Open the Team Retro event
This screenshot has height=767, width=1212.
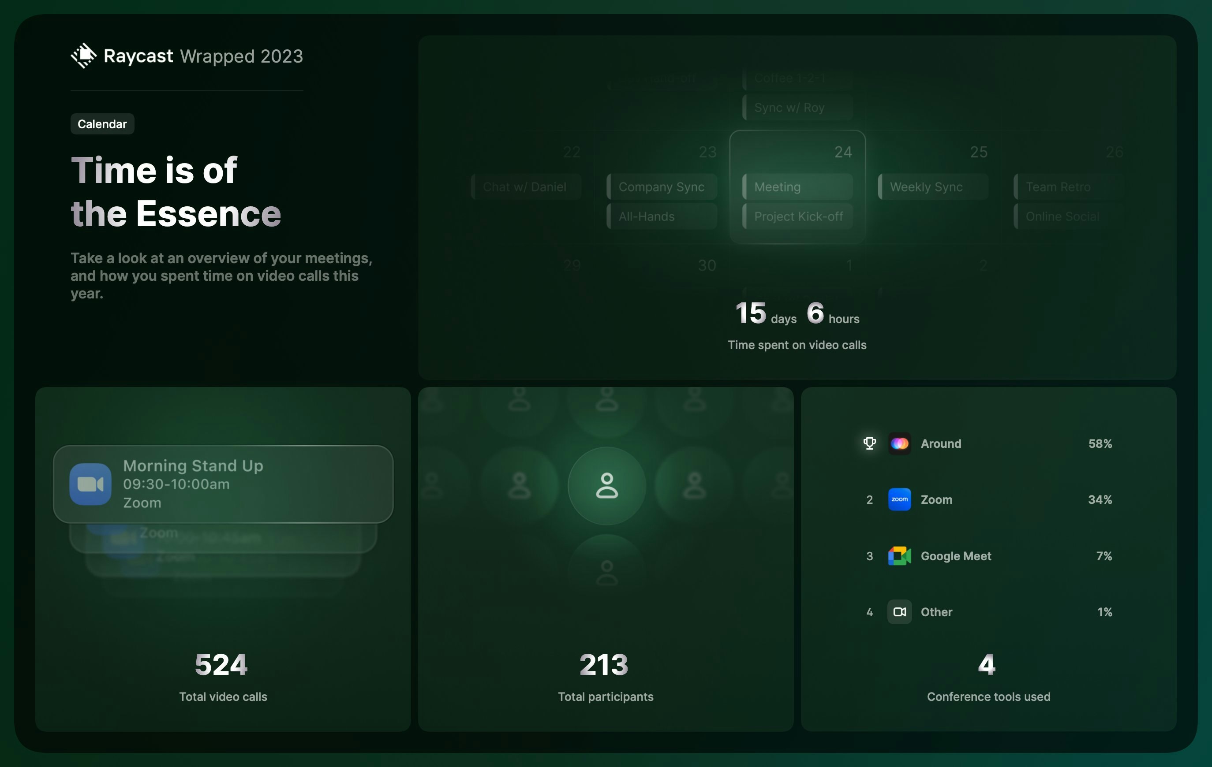pos(1069,186)
